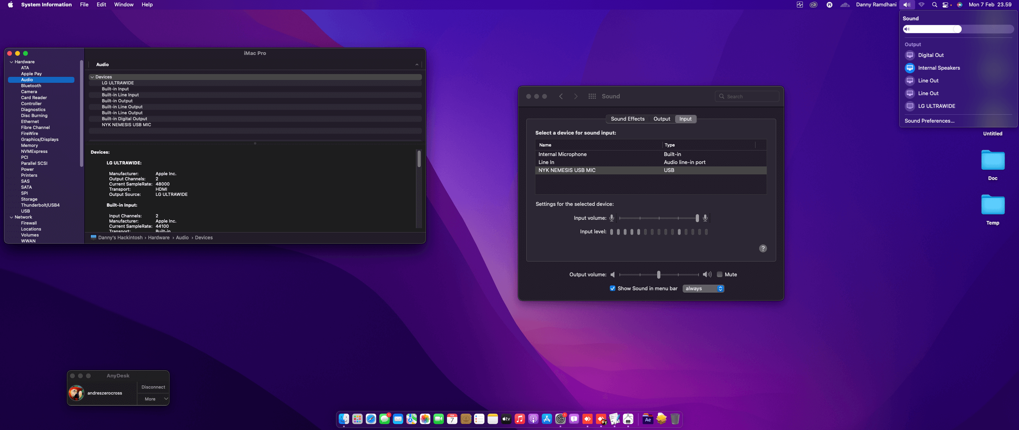Open the Window menu in the menu bar
This screenshot has height=430, width=1019.
(x=124, y=4)
